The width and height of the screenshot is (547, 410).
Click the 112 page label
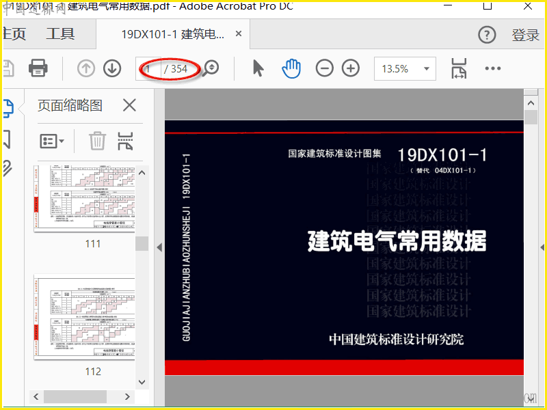click(x=93, y=372)
